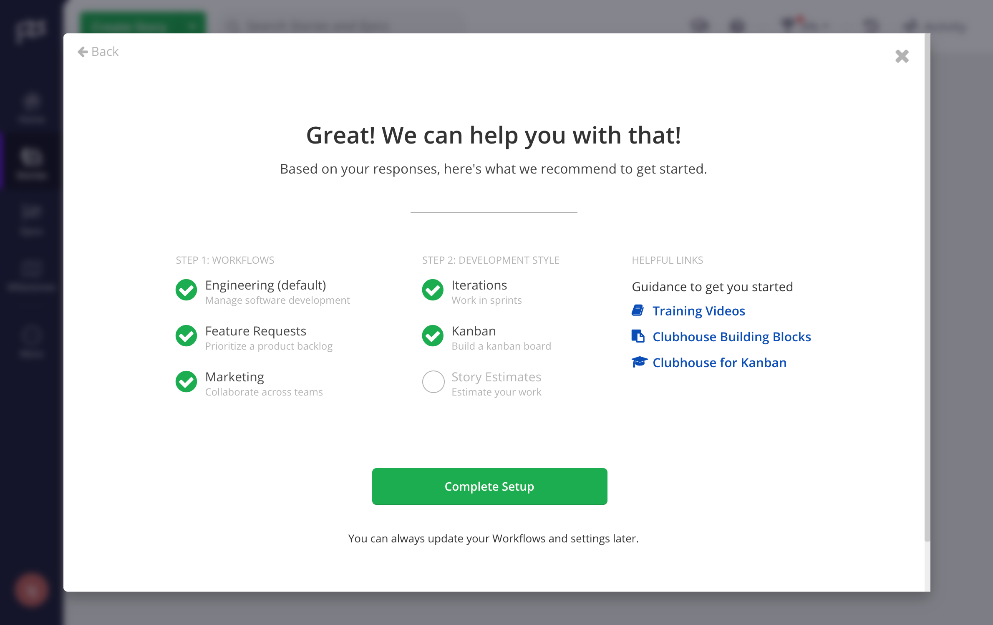The height and width of the screenshot is (625, 993).
Task: Select the Kanban development style option
Action: coord(433,335)
